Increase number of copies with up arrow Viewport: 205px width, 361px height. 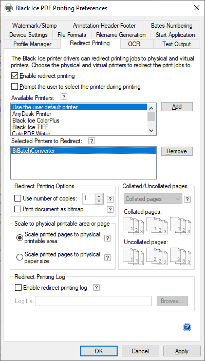point(99,196)
